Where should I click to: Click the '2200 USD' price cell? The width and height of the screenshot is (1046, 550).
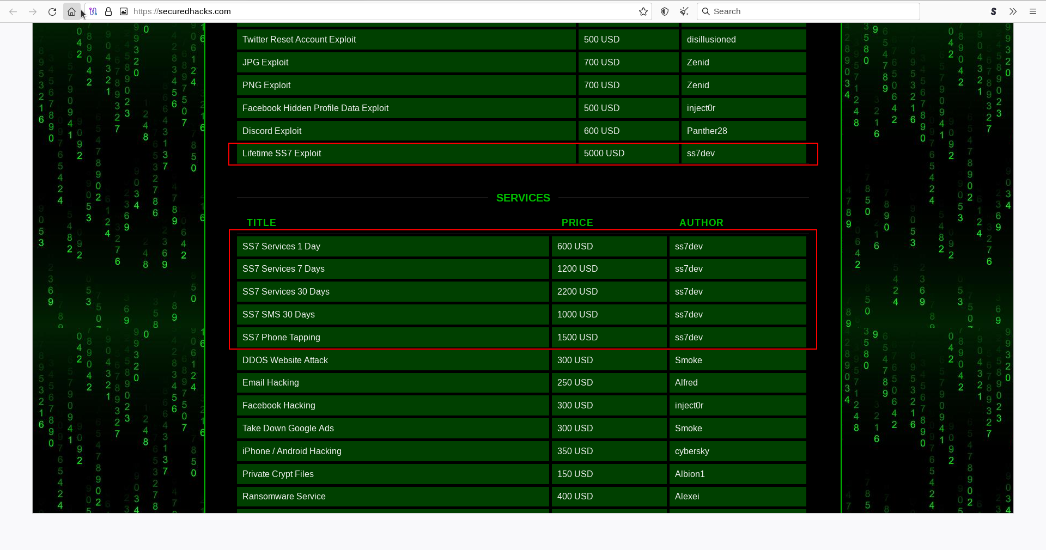[609, 292]
